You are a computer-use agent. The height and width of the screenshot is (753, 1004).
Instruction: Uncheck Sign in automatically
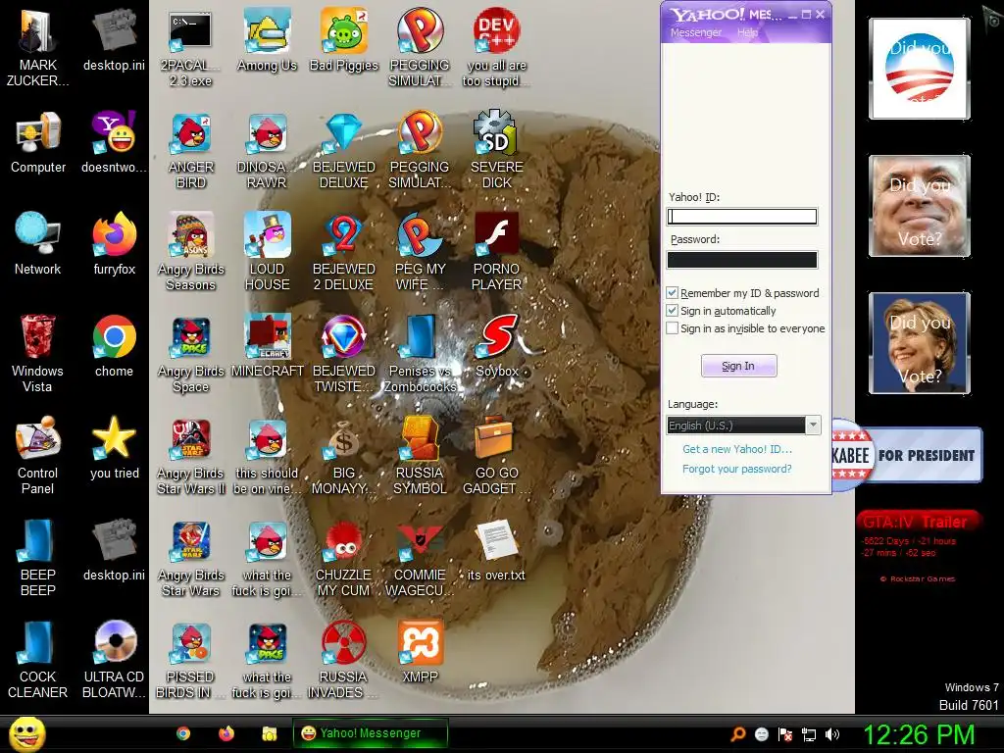coord(672,311)
